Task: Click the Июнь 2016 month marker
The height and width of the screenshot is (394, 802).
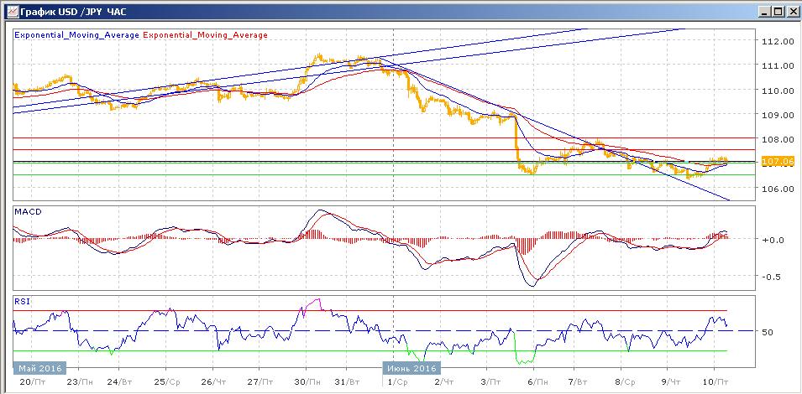Action: coord(411,368)
